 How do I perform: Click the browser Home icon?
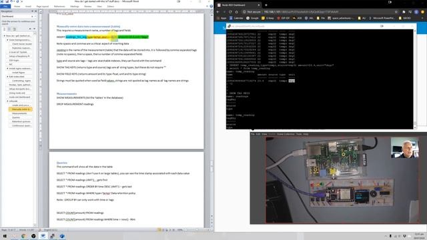coord(236,12)
